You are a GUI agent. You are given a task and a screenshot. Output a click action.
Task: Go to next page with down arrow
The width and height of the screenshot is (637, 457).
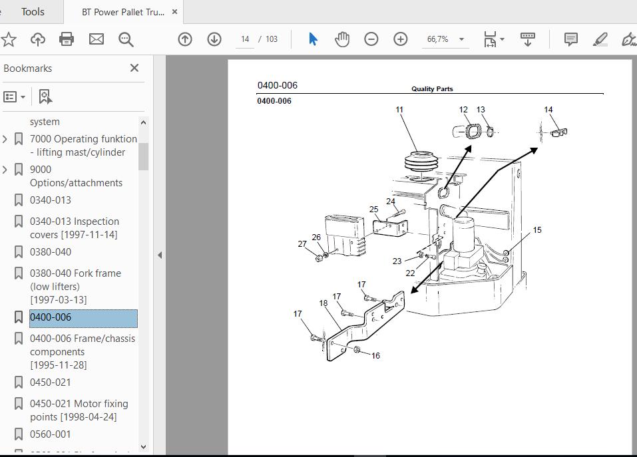pos(214,39)
